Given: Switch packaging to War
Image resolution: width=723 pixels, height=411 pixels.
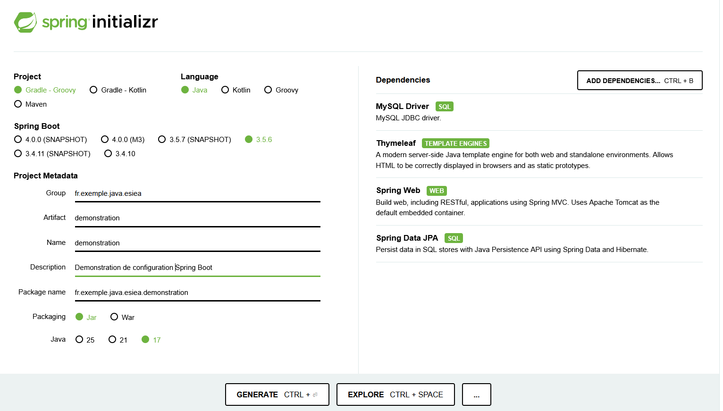Looking at the screenshot, I should pyautogui.click(x=114, y=317).
